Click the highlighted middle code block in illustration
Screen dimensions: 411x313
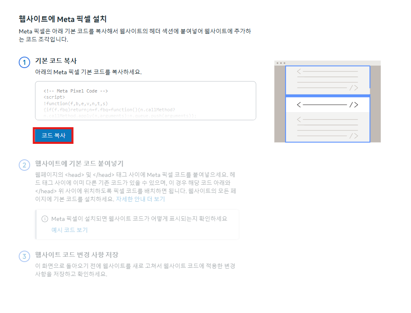(x=327, y=105)
